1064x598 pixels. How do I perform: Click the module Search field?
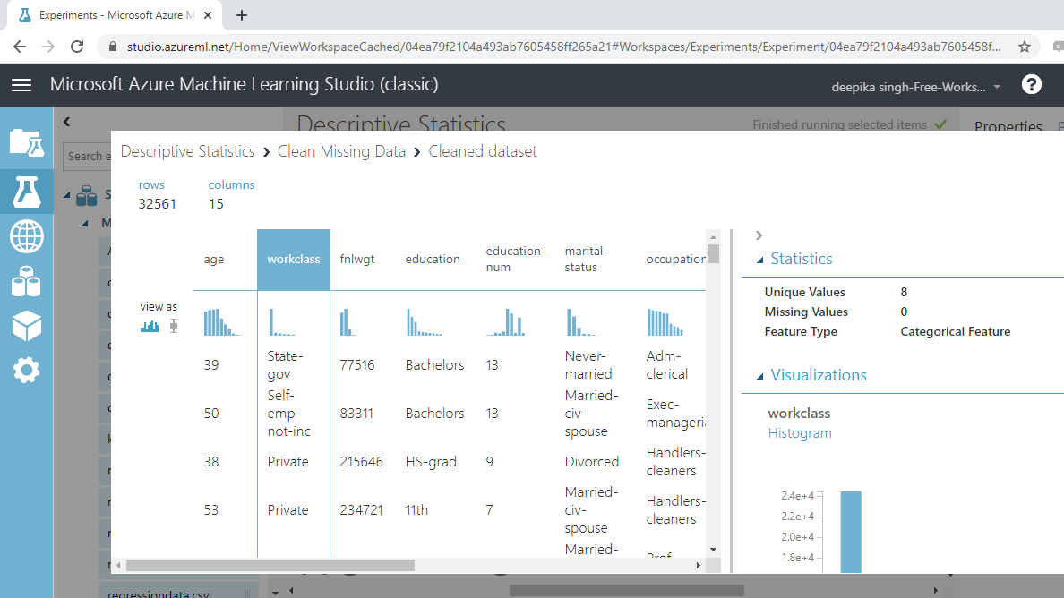coord(88,157)
